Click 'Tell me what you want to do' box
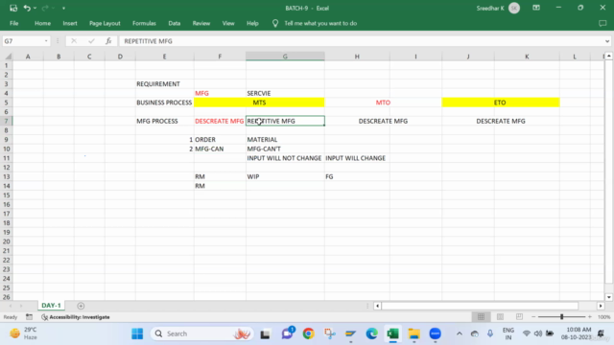This screenshot has height=345, width=614. point(320,23)
